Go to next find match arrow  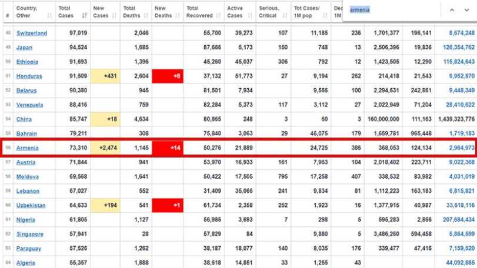(466, 10)
